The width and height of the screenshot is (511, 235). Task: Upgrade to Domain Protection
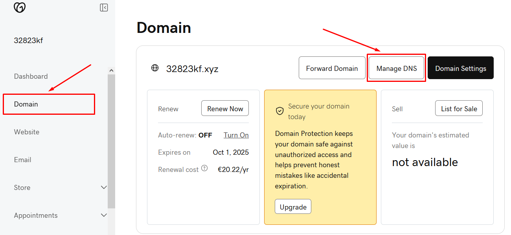pyautogui.click(x=293, y=206)
